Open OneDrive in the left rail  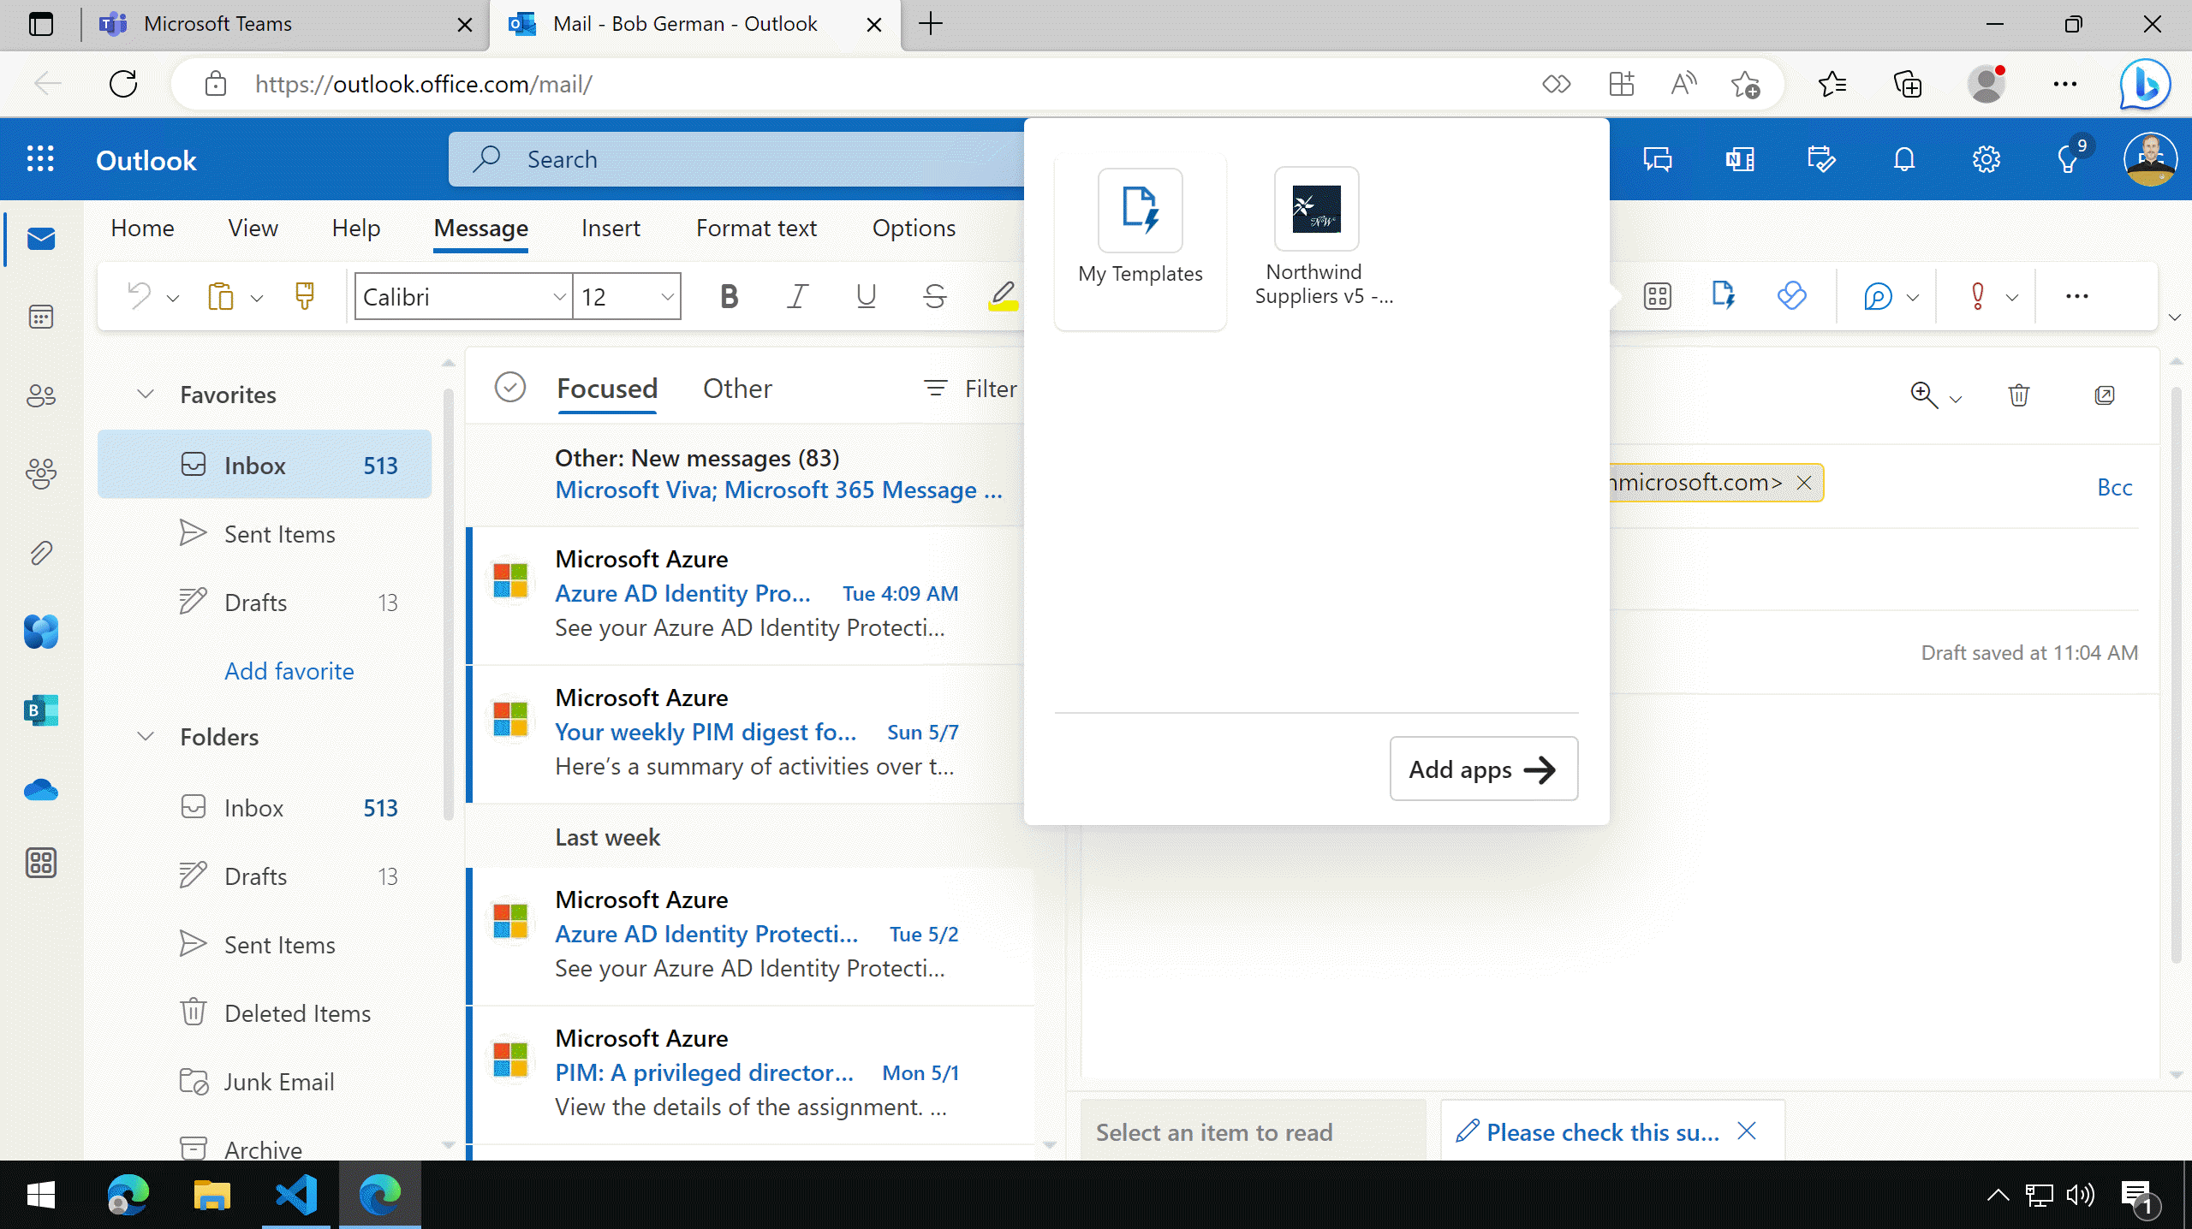pyautogui.click(x=41, y=789)
